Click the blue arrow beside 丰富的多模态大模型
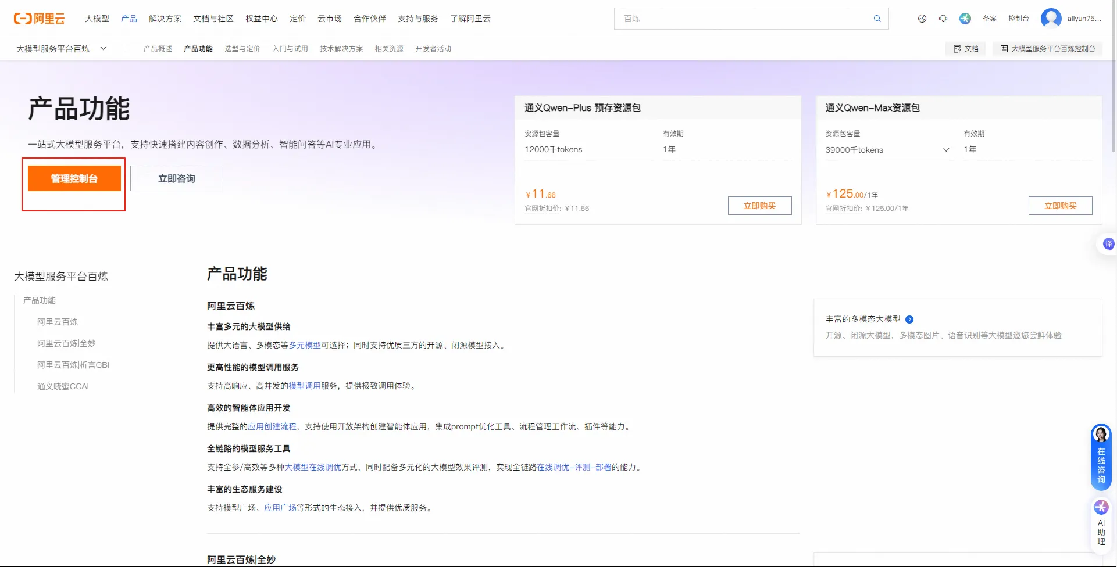 click(909, 320)
